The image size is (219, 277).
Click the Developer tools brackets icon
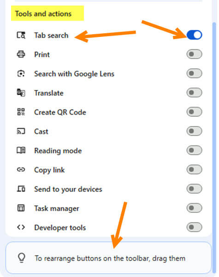pyautogui.click(x=21, y=227)
